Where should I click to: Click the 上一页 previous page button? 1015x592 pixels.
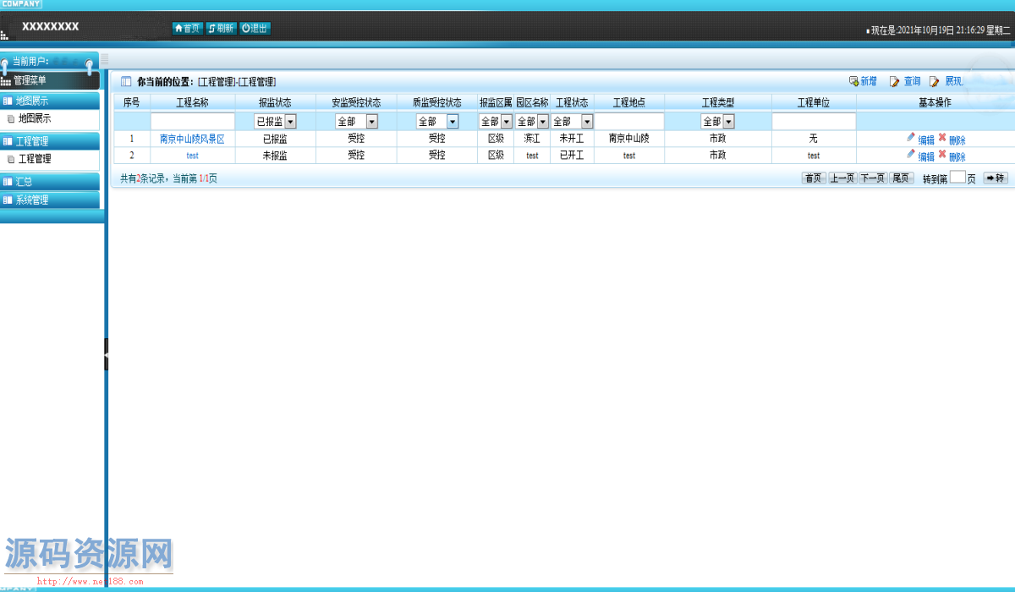tap(842, 178)
